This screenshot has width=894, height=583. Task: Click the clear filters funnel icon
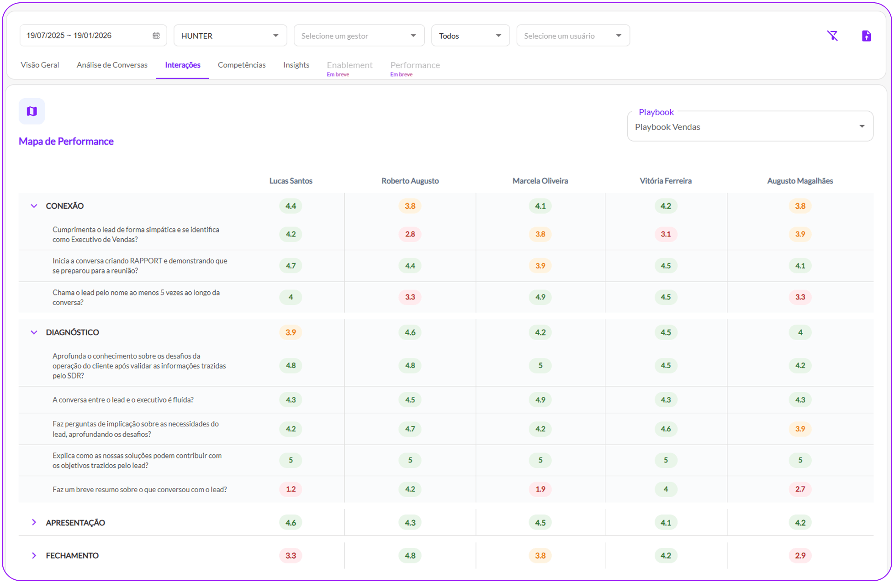pyautogui.click(x=832, y=36)
